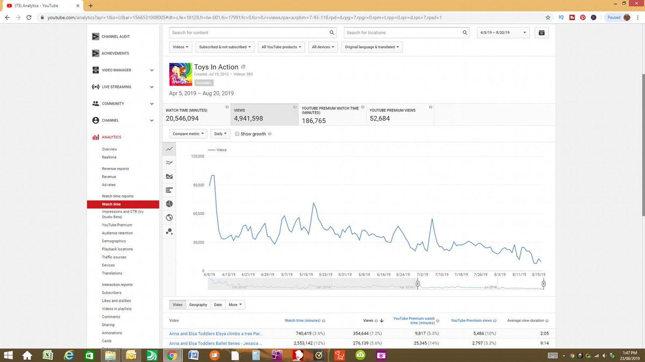Viewport: 645px width, 362px height.
Task: Open the More dimensions dropdown
Action: tap(235, 305)
